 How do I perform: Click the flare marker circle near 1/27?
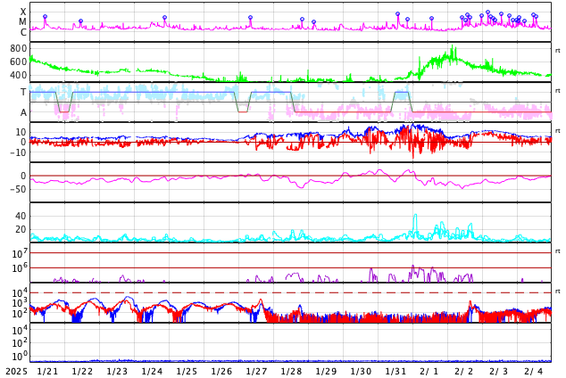click(x=250, y=18)
